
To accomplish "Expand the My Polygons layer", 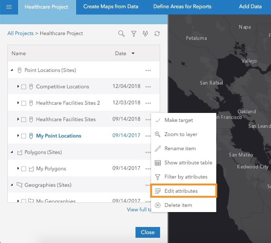I will tap(18, 168).
